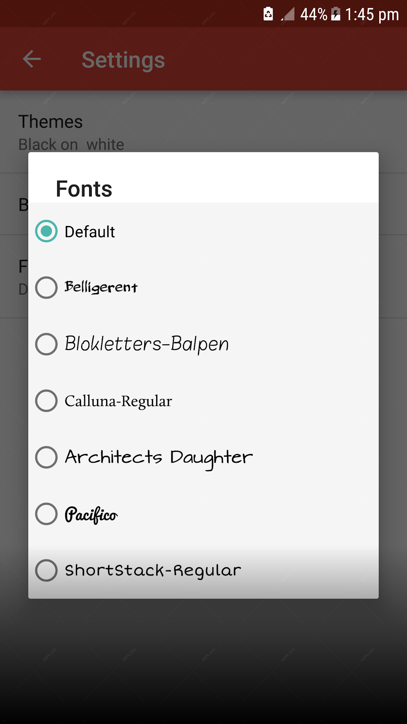Viewport: 407px width, 724px height.
Task: Tap the Settings title in header
Action: pos(123,60)
